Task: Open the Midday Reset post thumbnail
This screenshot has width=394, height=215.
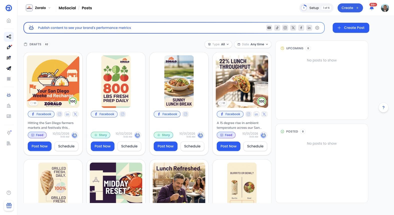Action: tap(116, 183)
